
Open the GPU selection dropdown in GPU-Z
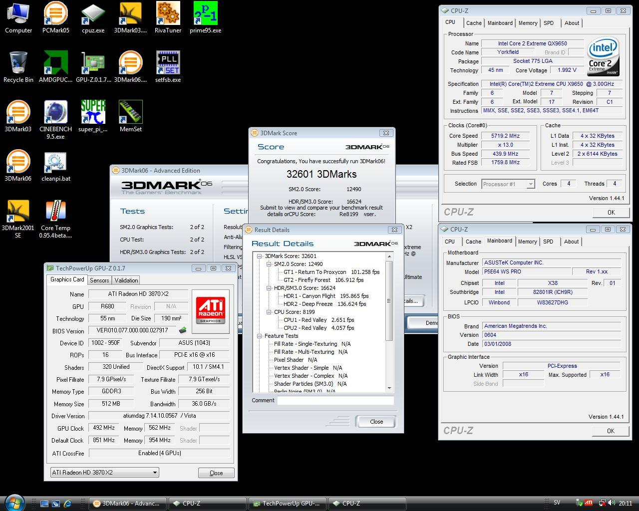[x=104, y=472]
